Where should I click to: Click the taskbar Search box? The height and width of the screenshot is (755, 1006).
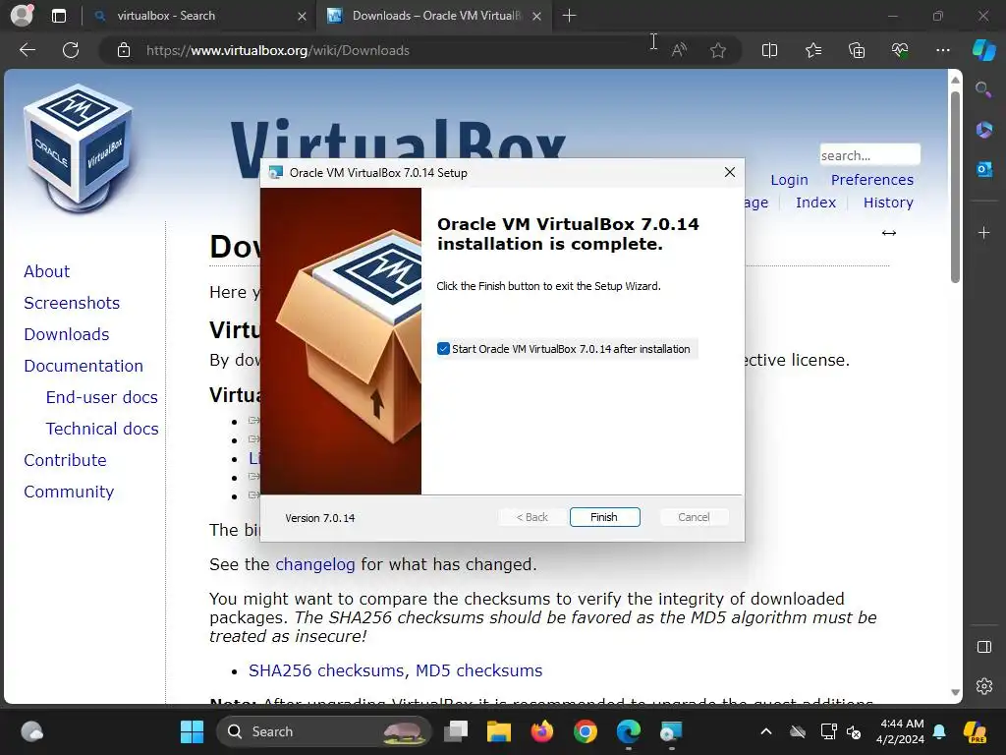pyautogui.click(x=324, y=731)
